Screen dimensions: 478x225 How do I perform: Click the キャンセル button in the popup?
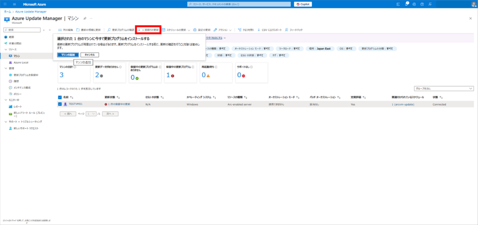click(90, 55)
